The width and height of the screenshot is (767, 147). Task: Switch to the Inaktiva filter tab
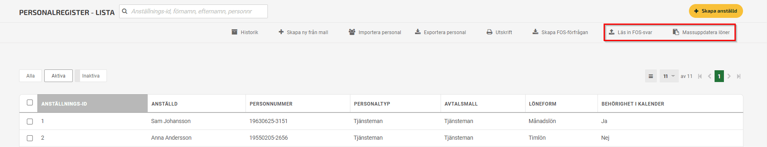pos(91,76)
